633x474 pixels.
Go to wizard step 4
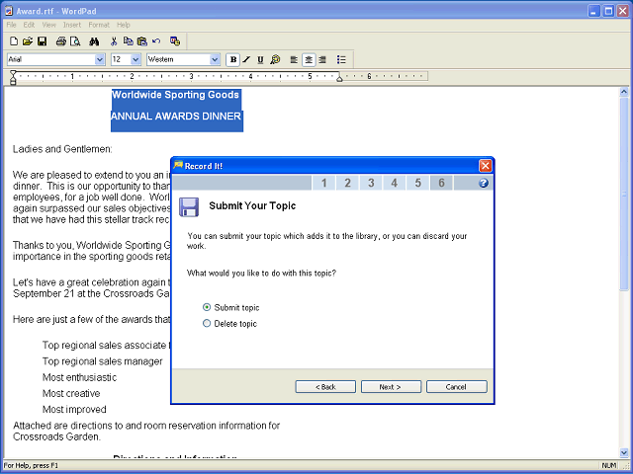[x=395, y=183]
